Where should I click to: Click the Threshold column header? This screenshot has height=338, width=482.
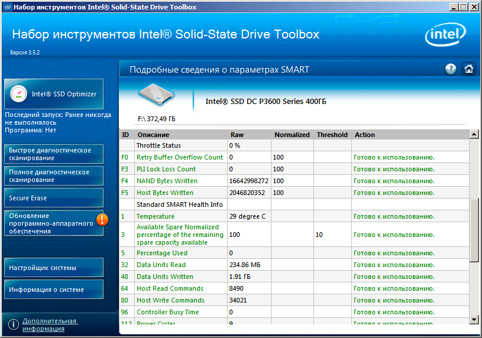[332, 135]
